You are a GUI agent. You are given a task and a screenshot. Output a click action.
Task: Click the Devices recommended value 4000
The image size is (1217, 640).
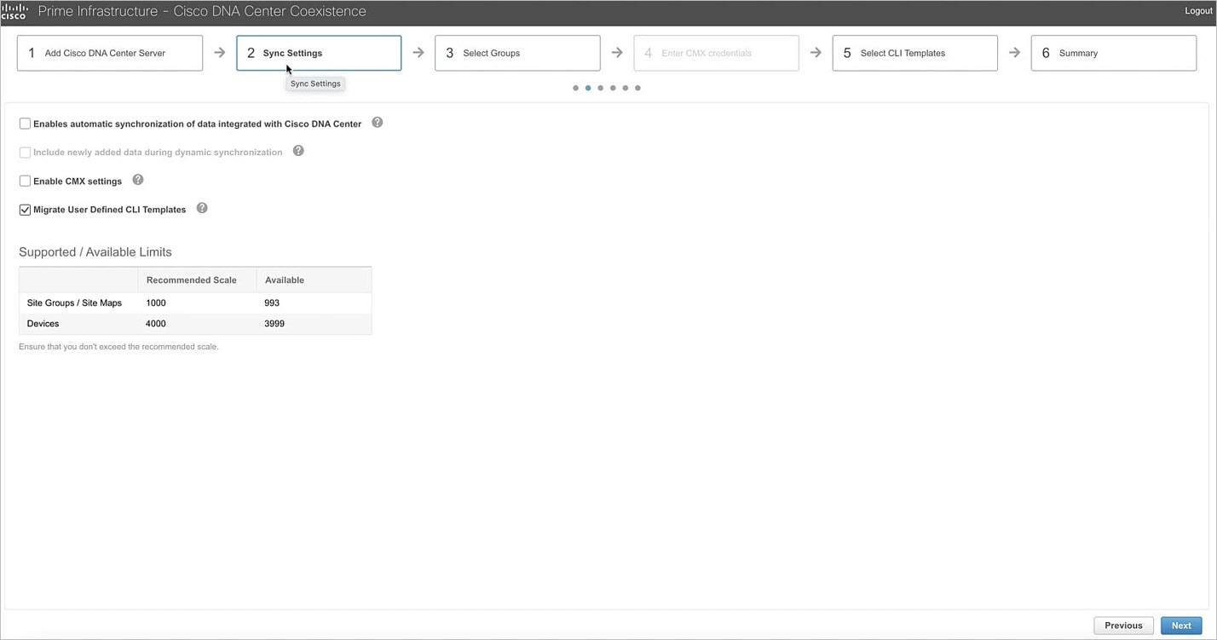tap(156, 324)
